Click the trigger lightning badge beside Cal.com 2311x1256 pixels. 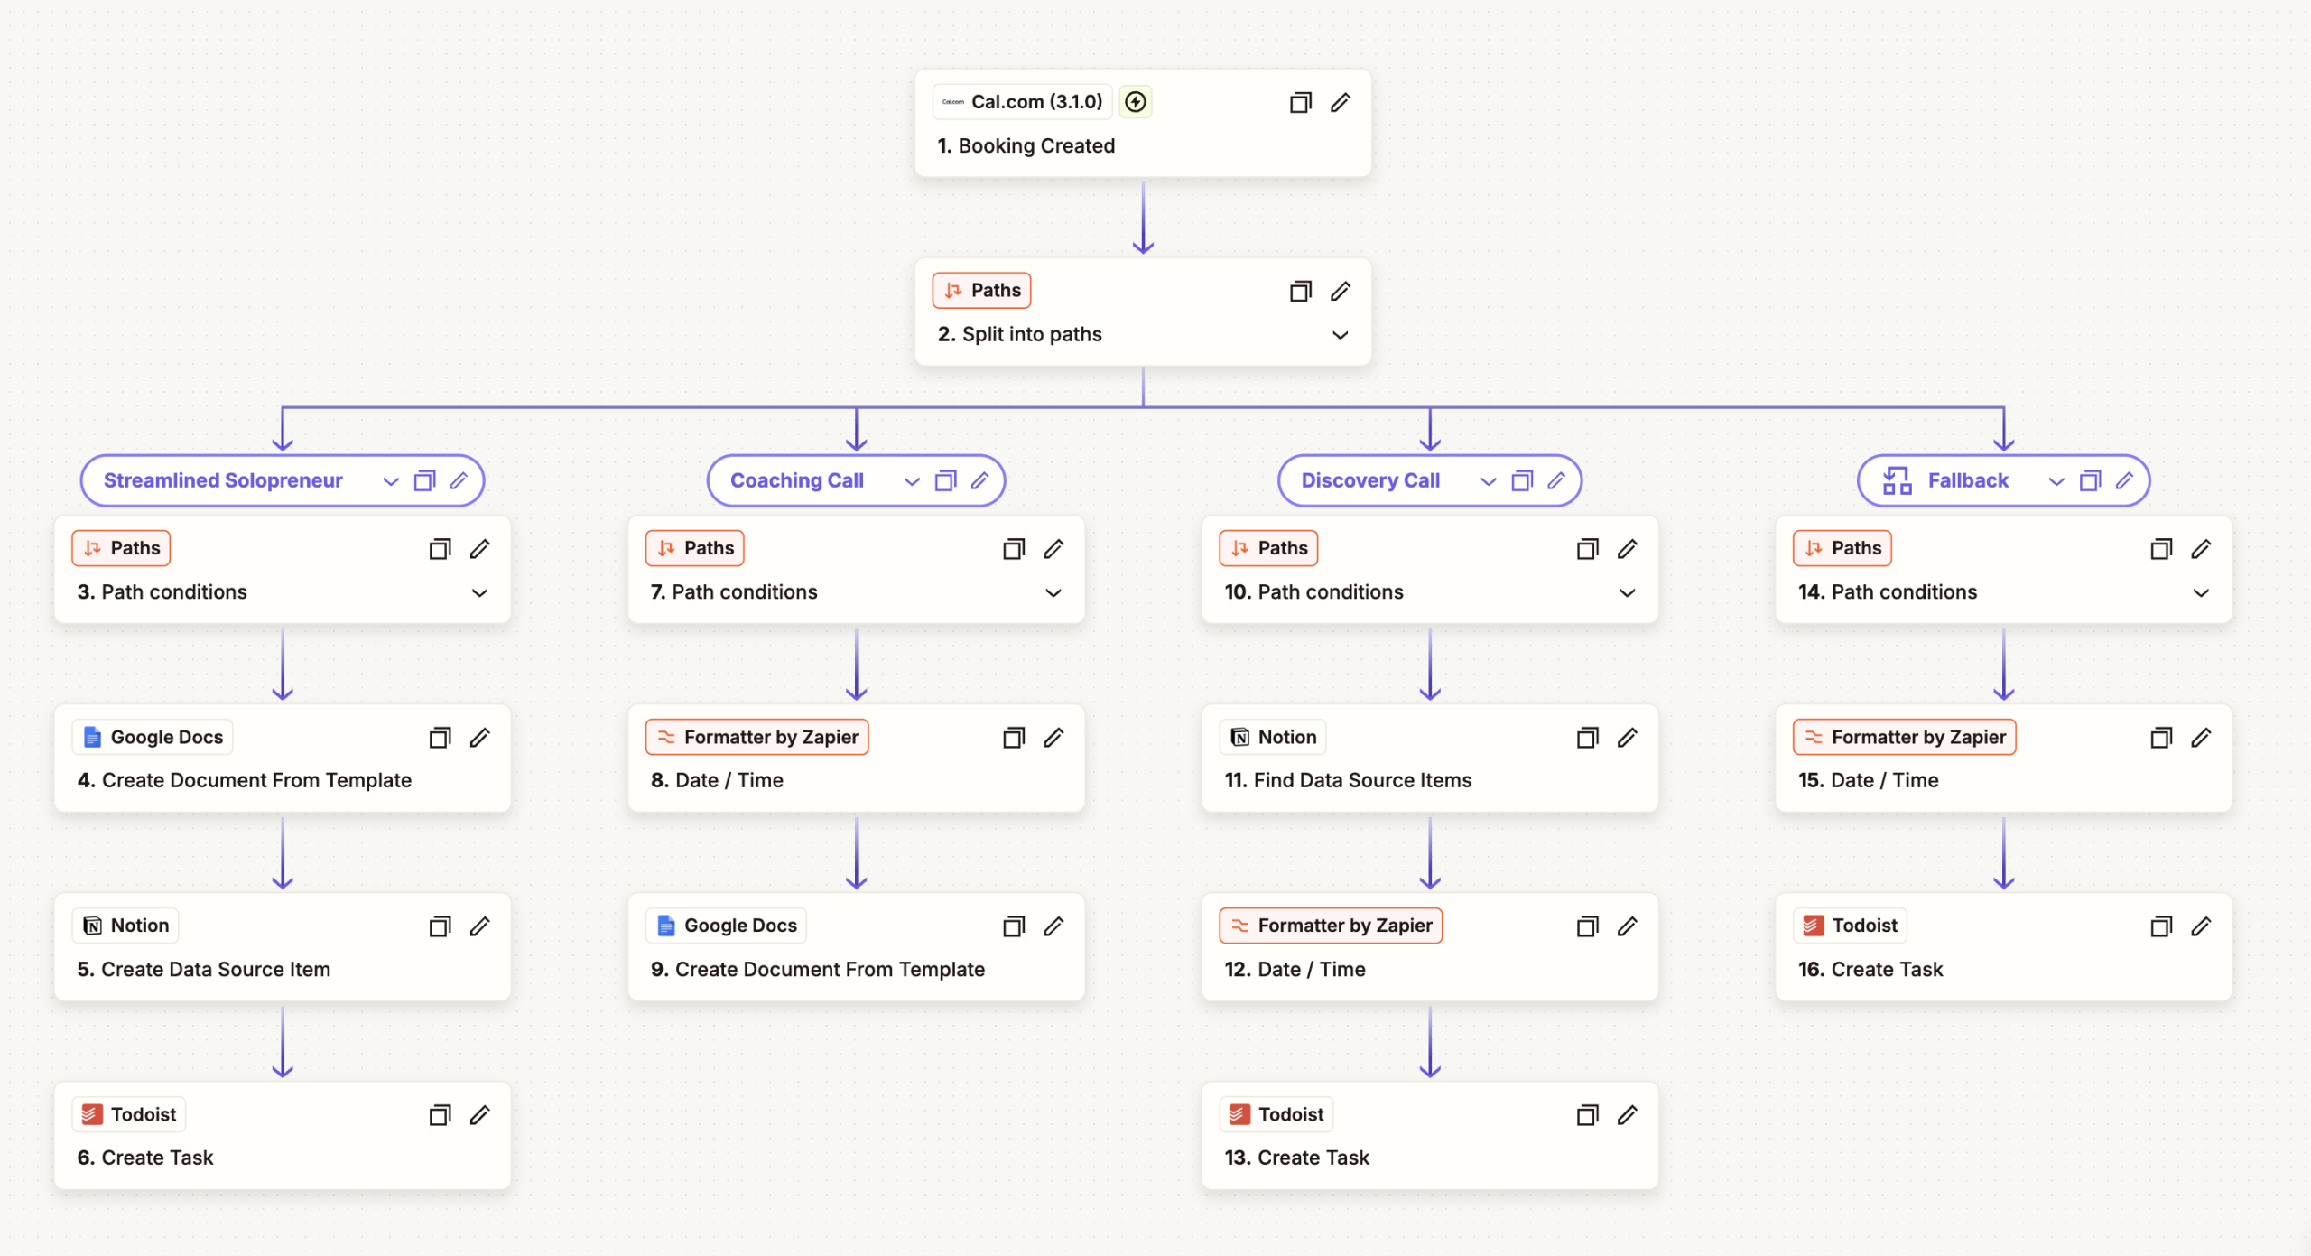click(x=1136, y=102)
